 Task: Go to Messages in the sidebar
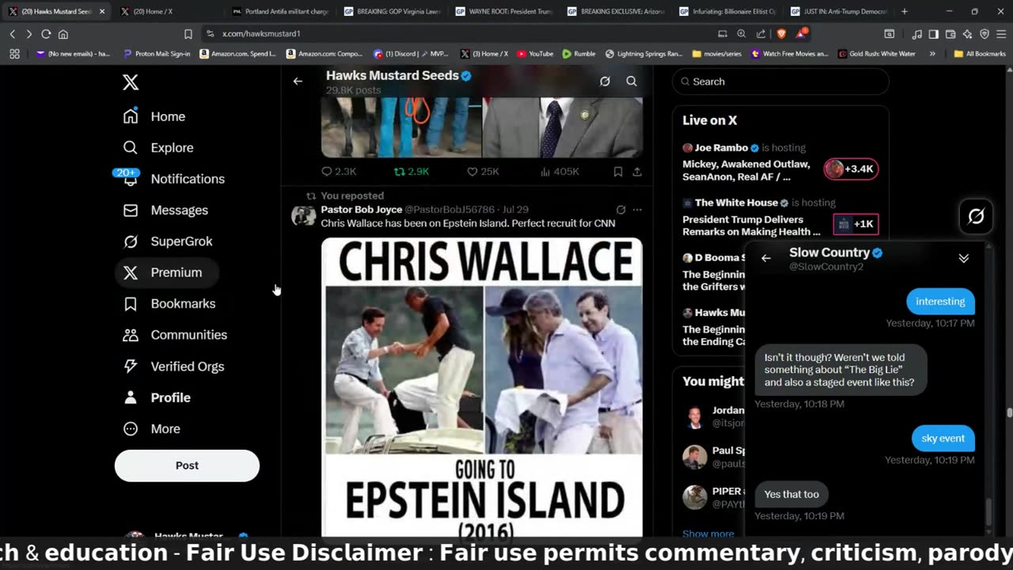click(165, 210)
